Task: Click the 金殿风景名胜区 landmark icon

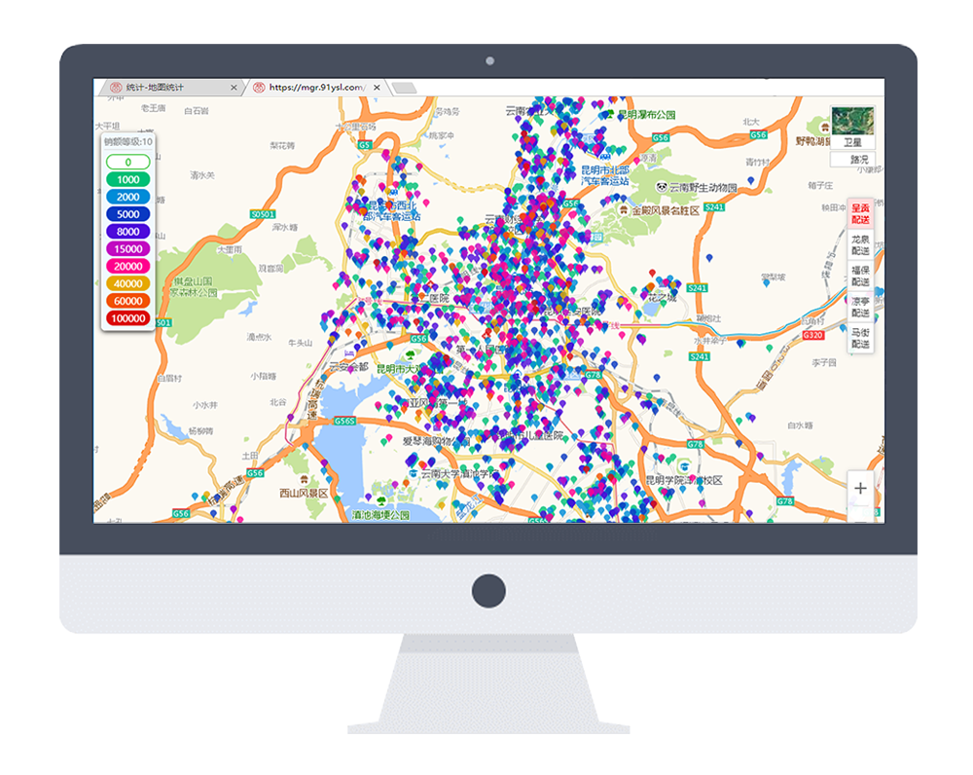Action: [x=622, y=209]
